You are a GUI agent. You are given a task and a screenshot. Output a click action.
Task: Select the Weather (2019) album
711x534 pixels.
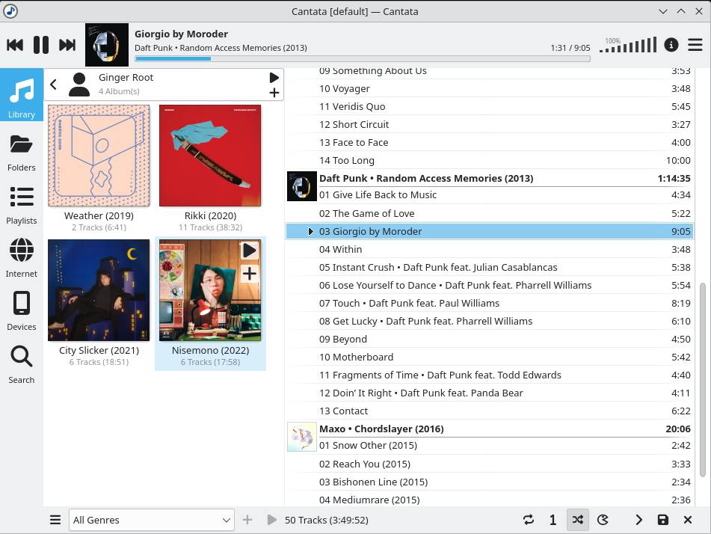[x=99, y=169]
